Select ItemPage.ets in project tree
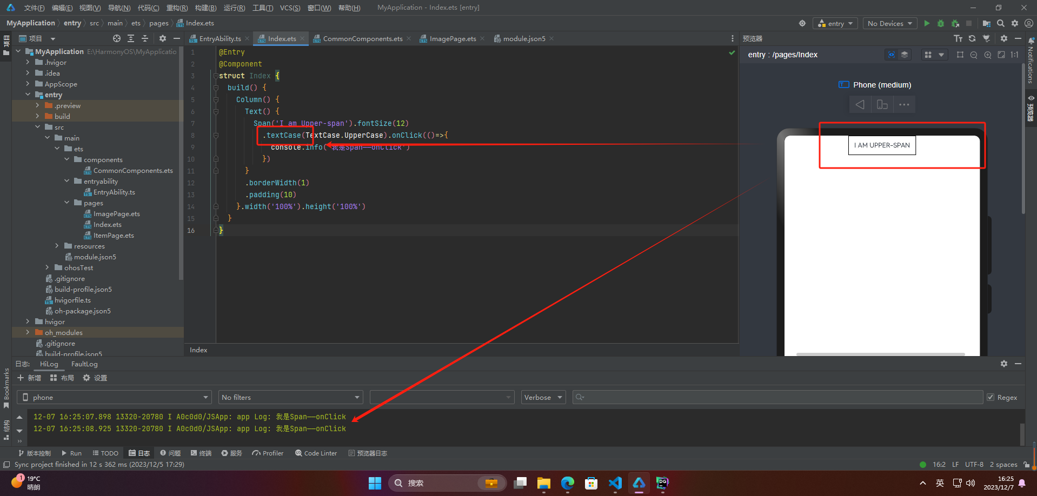 coord(114,235)
